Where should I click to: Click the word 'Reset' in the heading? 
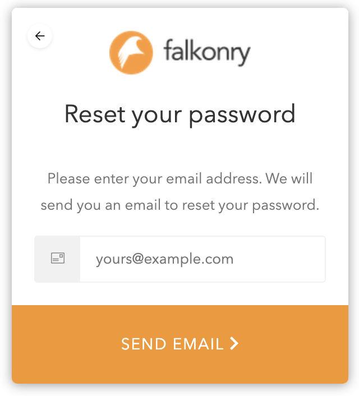95,114
